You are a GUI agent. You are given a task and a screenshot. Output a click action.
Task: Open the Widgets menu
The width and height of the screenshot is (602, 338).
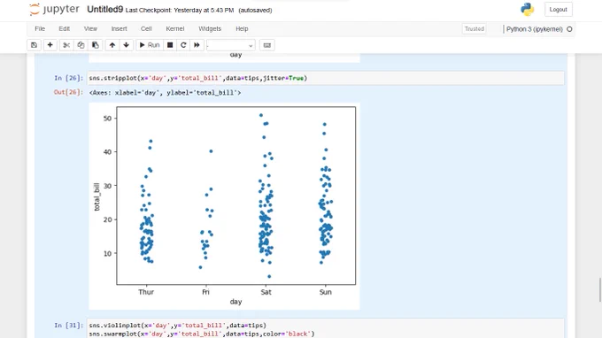pyautogui.click(x=210, y=29)
